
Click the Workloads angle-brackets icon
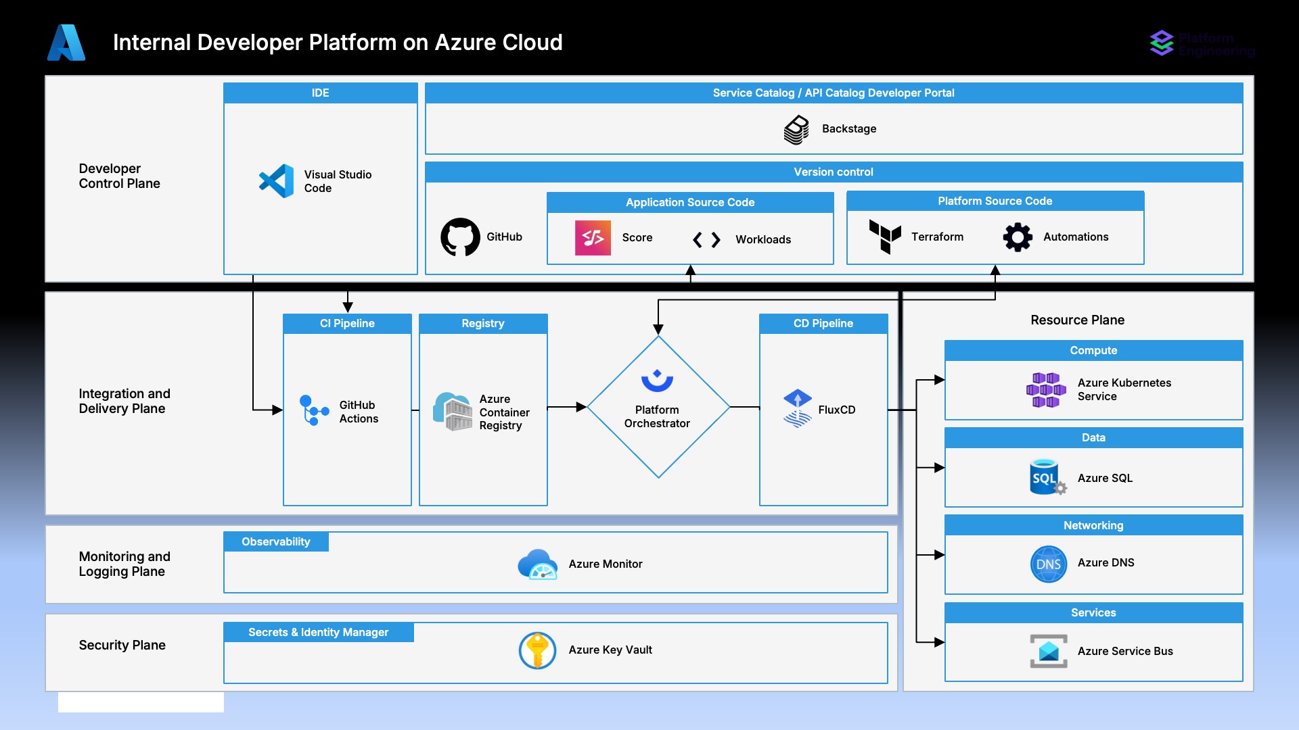(x=706, y=239)
